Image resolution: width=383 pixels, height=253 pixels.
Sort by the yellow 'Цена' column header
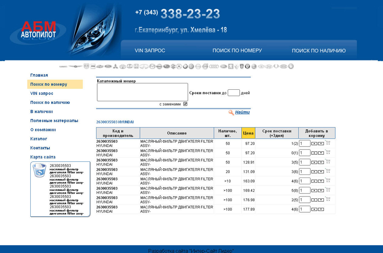(x=248, y=133)
